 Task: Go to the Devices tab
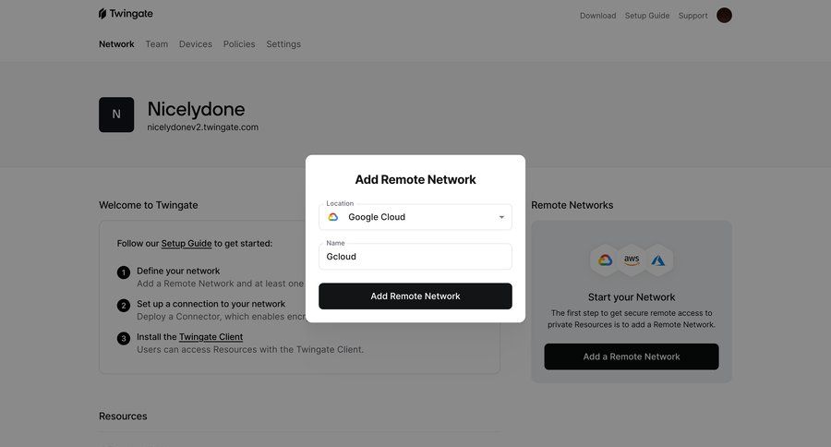[x=196, y=44]
